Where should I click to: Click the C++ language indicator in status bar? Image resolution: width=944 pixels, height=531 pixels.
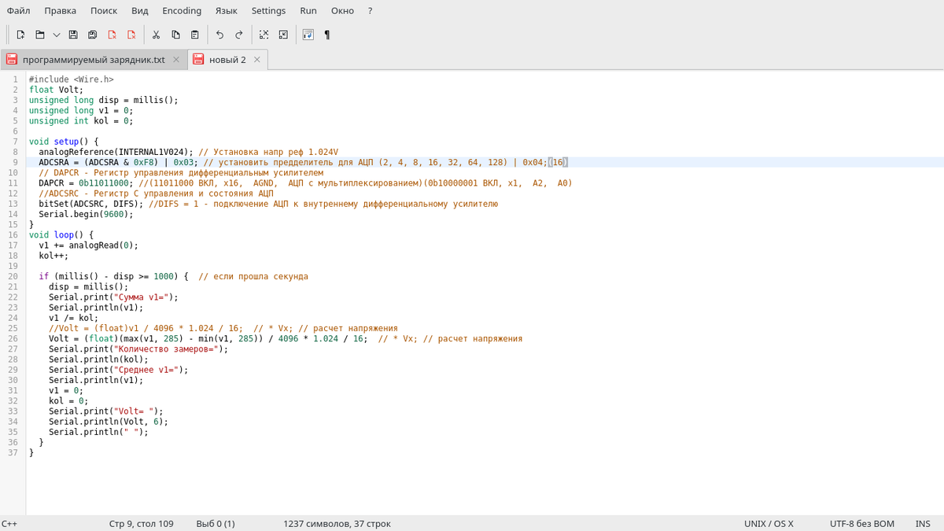(10, 523)
